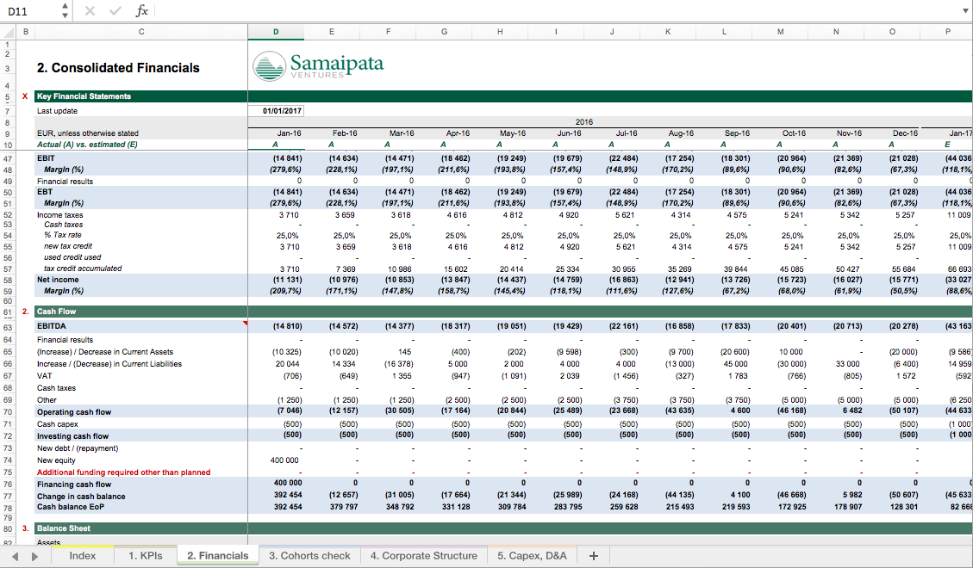Select row 47 header

coord(8,158)
